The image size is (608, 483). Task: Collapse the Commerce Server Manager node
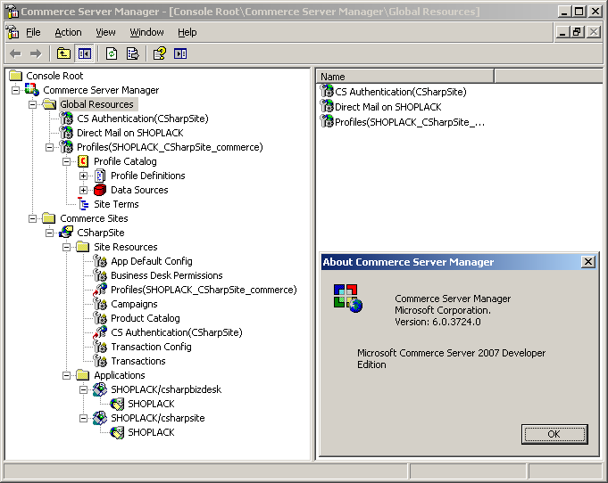pyautogui.click(x=15, y=90)
